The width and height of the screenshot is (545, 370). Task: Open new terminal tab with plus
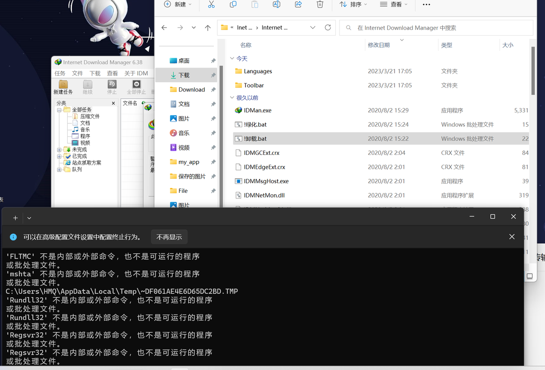pos(15,218)
